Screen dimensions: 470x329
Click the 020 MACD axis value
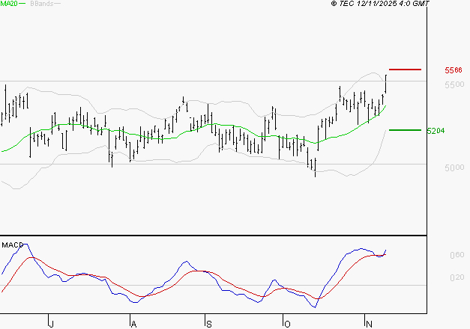point(457,277)
